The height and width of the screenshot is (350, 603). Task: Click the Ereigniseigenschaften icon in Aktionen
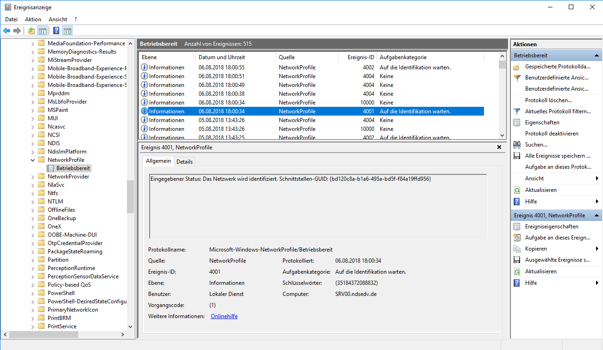517,227
